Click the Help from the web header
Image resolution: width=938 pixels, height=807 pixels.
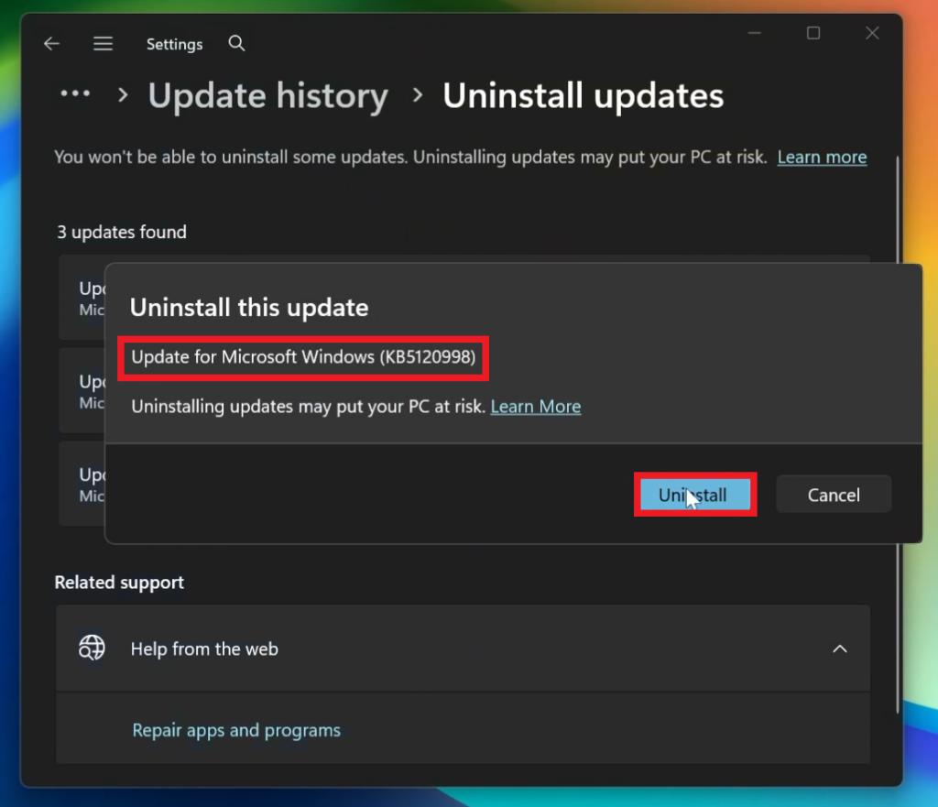pos(463,649)
